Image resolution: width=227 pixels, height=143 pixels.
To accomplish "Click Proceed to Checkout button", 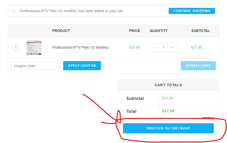I will coord(168,128).
